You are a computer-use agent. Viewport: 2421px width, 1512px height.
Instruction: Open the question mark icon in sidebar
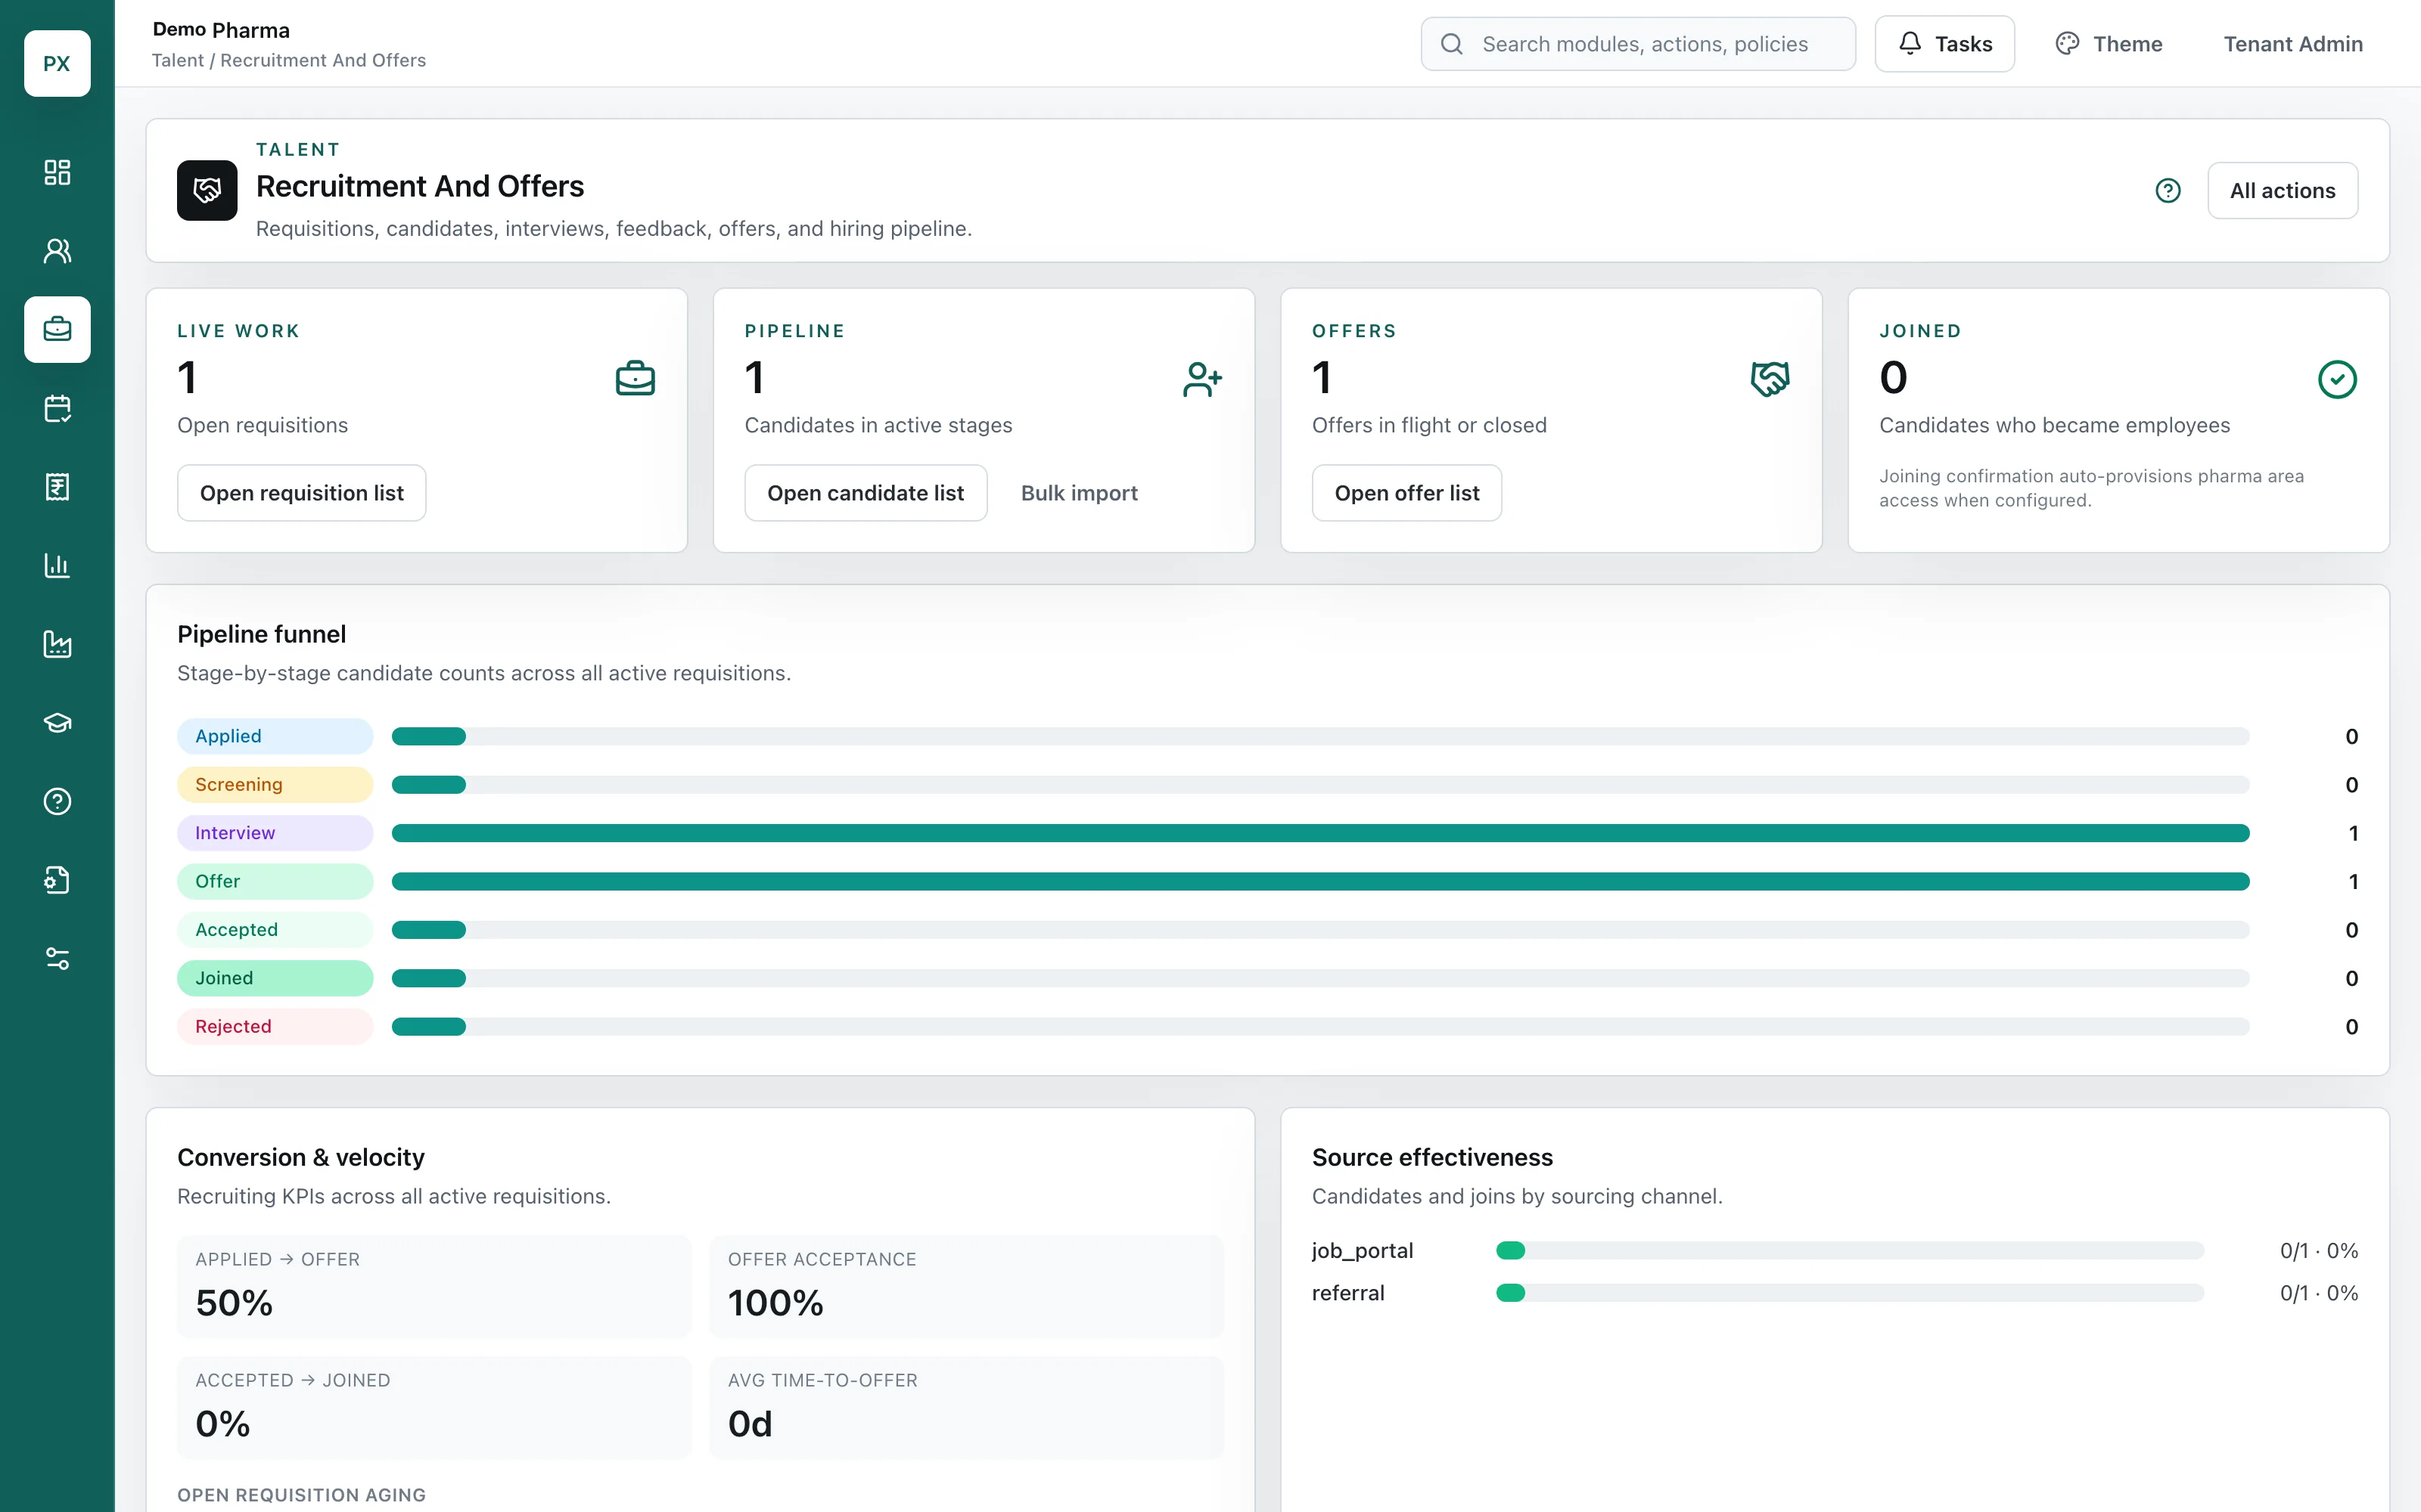57,801
